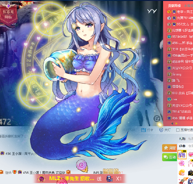
Task: Open leaderboard user 光翼7814
Action: 185,18
